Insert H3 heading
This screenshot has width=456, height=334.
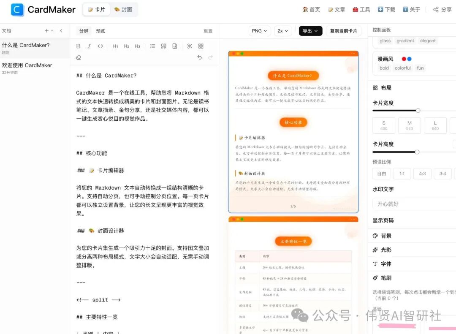(x=138, y=46)
